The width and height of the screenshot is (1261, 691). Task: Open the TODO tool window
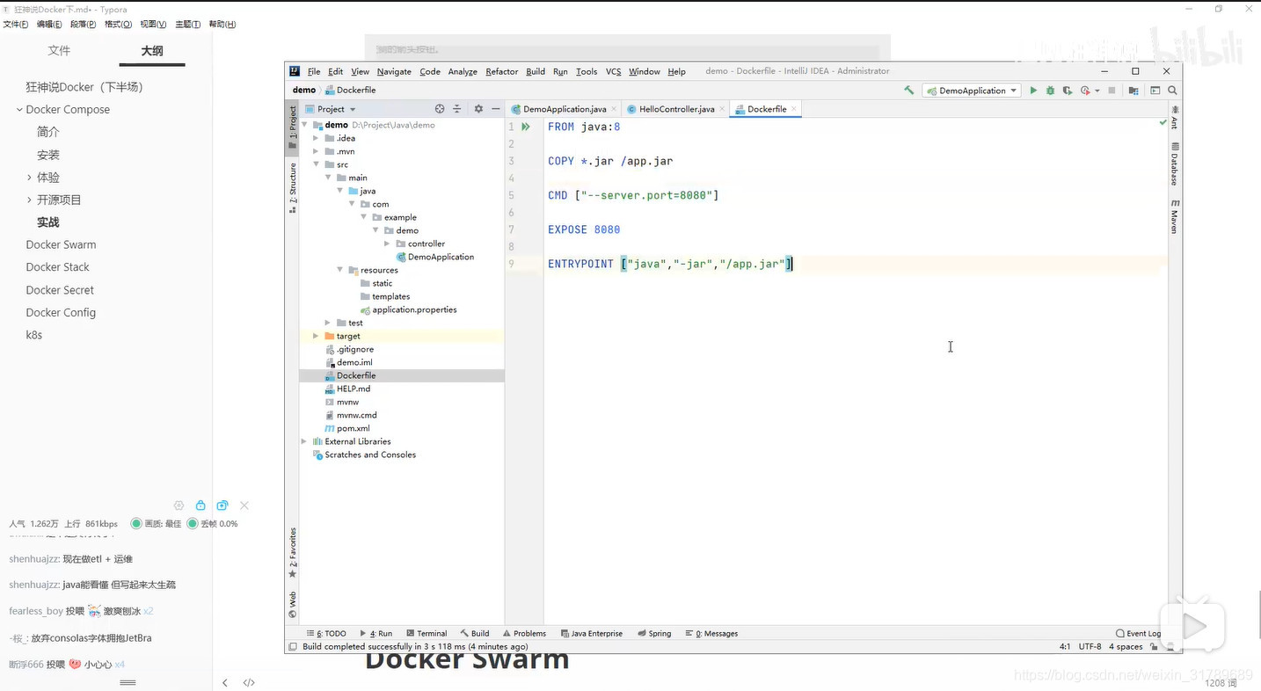point(326,633)
